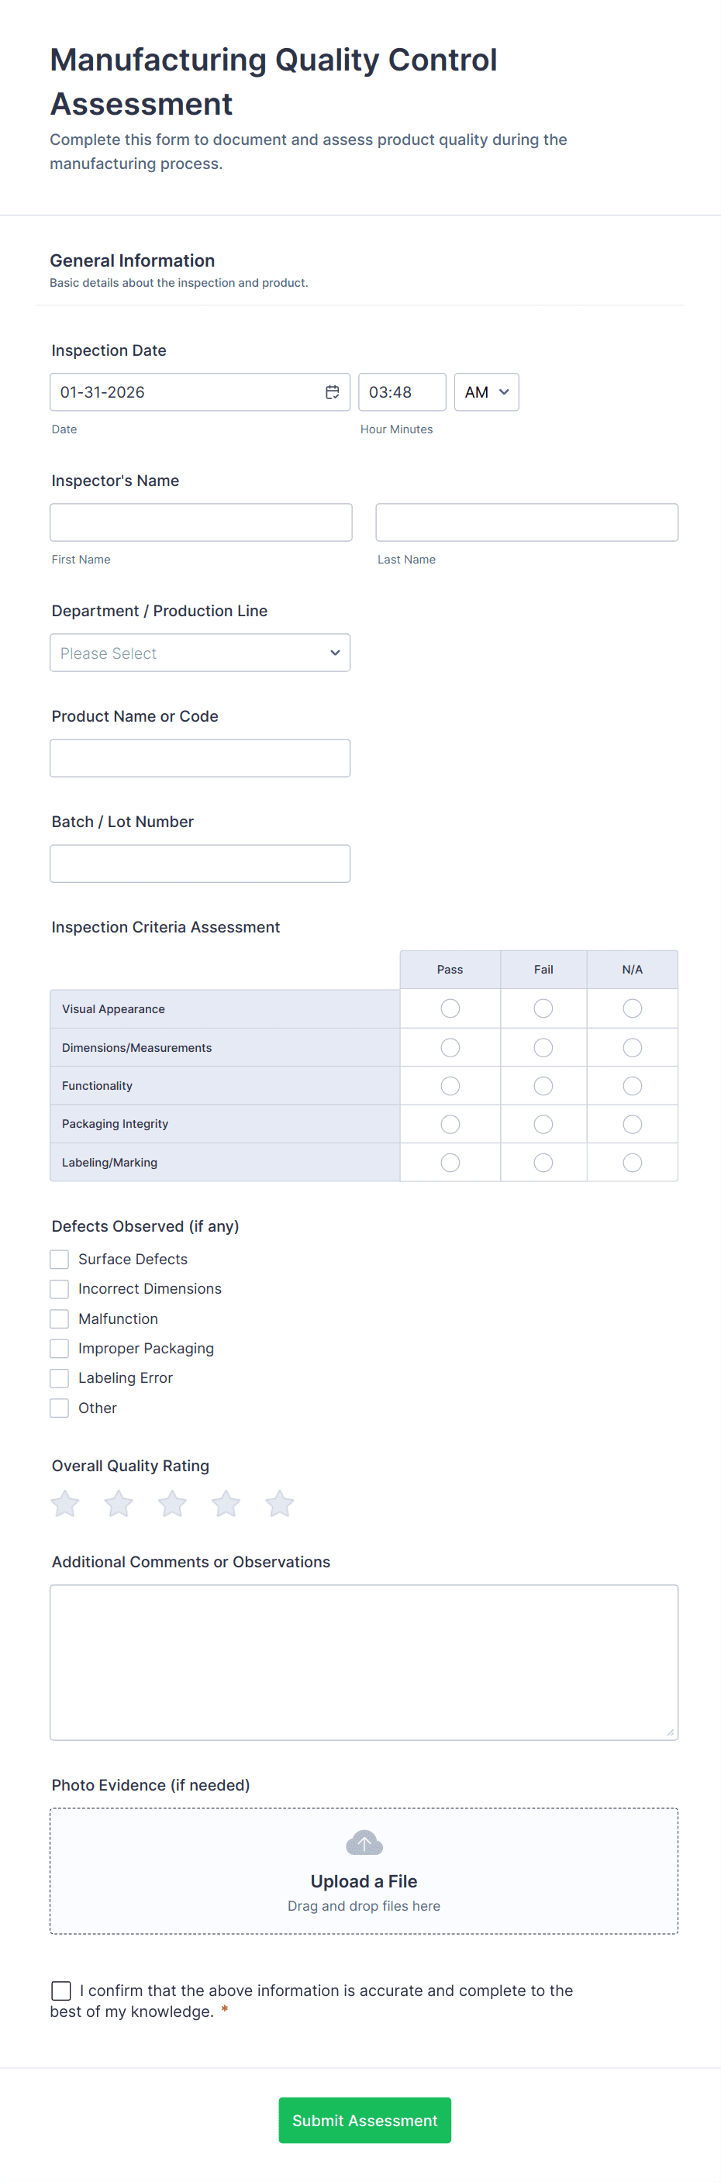Focus the inspector First Name field
Viewport: 721px width, 2182px height.
click(x=201, y=522)
